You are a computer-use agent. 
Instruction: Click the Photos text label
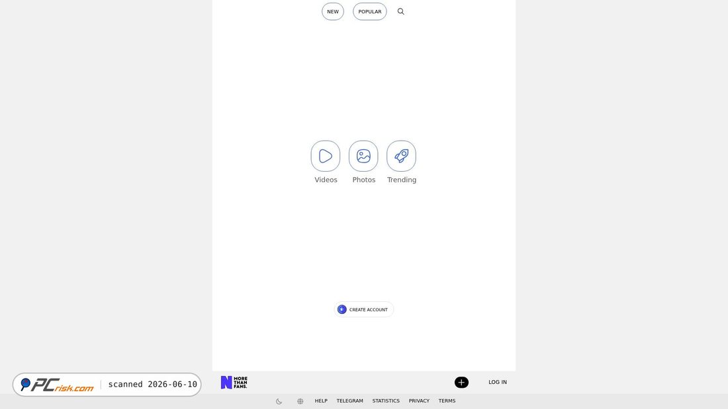(364, 180)
